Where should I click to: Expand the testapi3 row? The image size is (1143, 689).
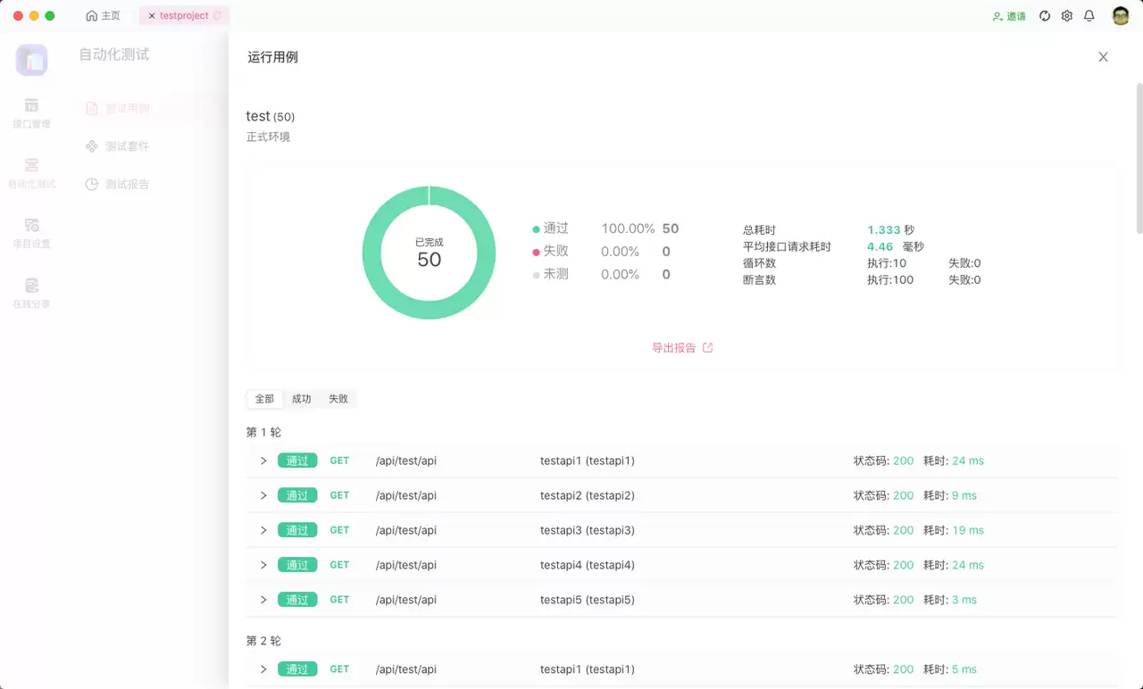(x=263, y=530)
